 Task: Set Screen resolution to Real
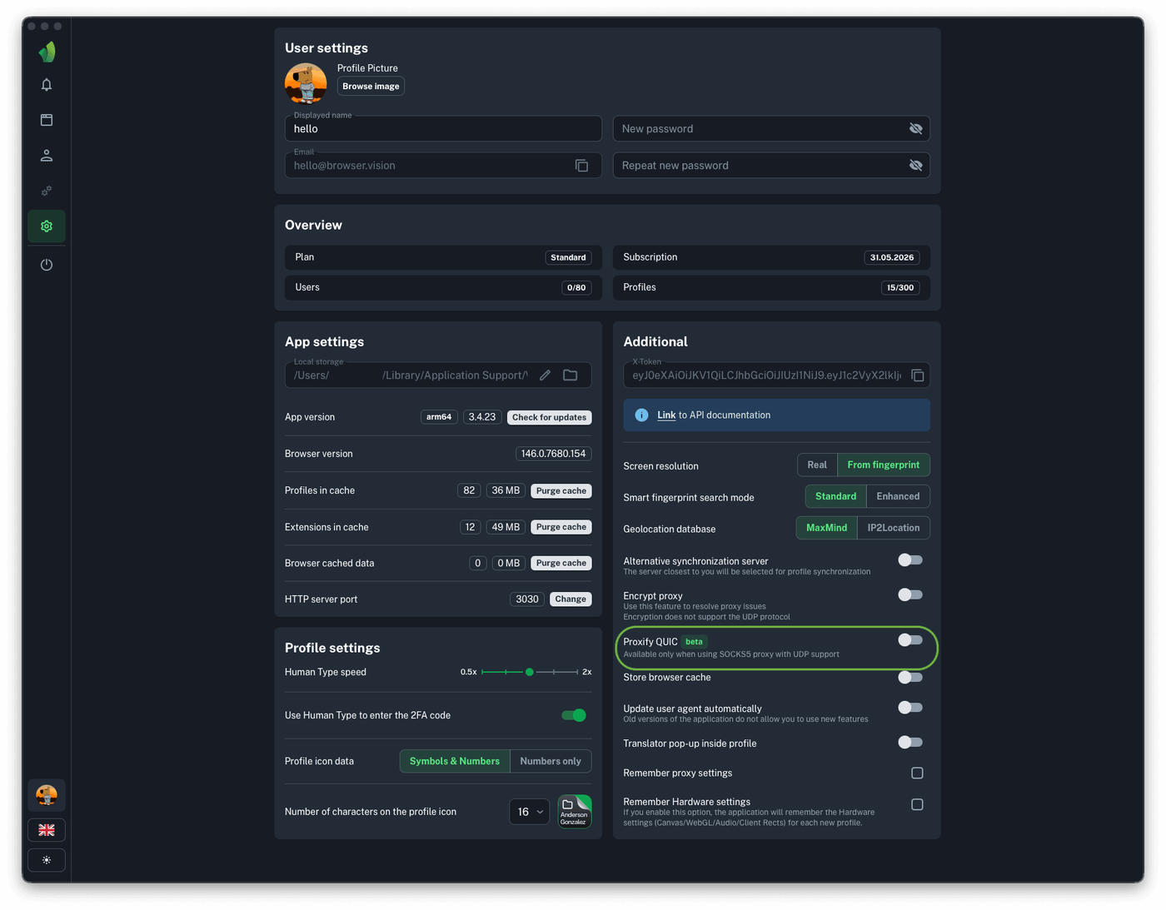click(x=817, y=465)
